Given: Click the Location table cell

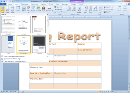Looking at the screenshot, I should [89, 46].
